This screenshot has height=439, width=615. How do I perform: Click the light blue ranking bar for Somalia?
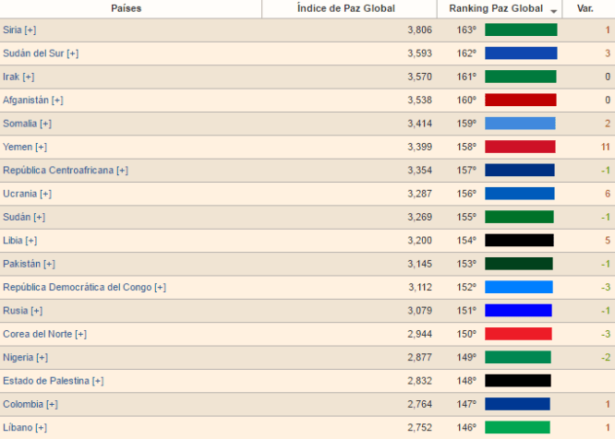(520, 124)
